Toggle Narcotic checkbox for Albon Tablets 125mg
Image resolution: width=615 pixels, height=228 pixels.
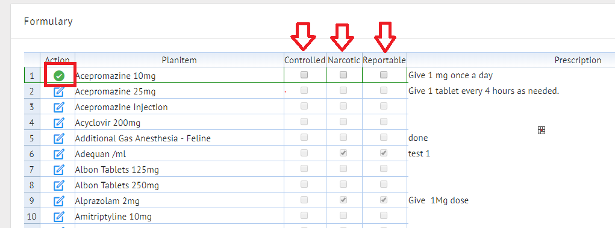pos(343,168)
